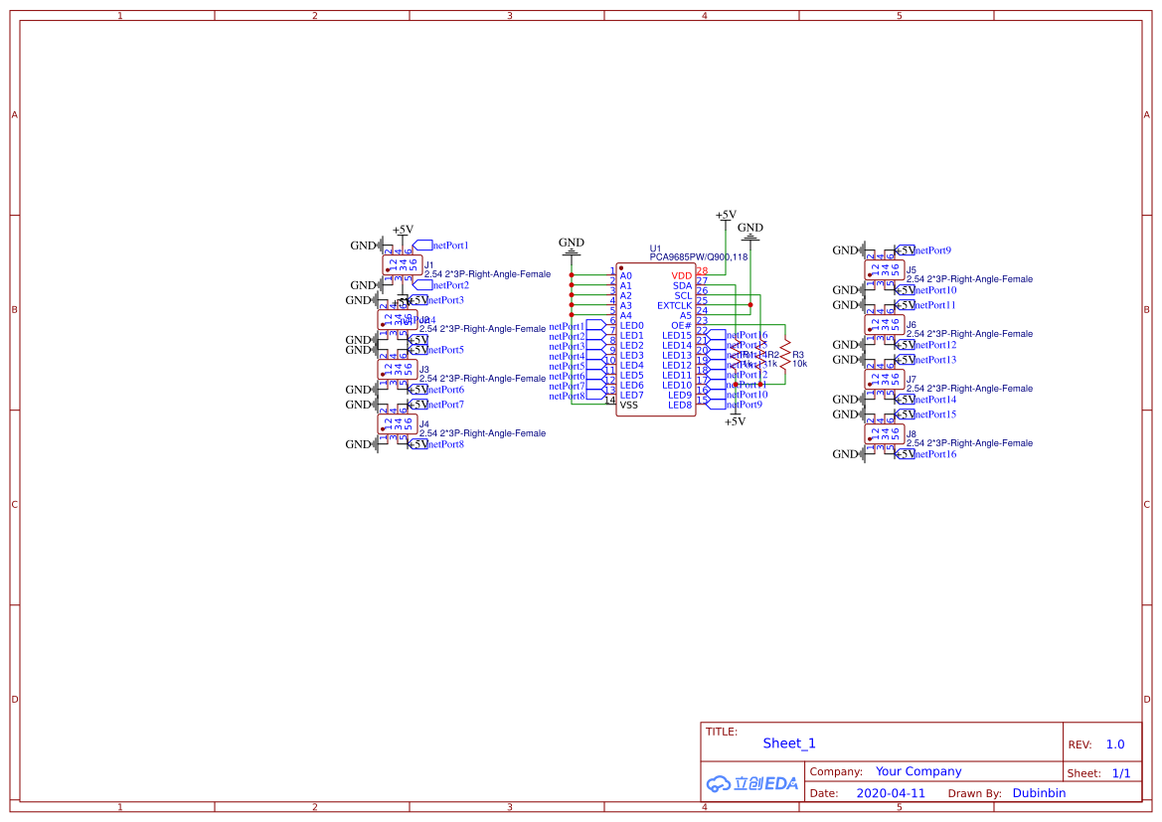
Task: Click the 1.0 revision value
Action: click(x=1114, y=744)
